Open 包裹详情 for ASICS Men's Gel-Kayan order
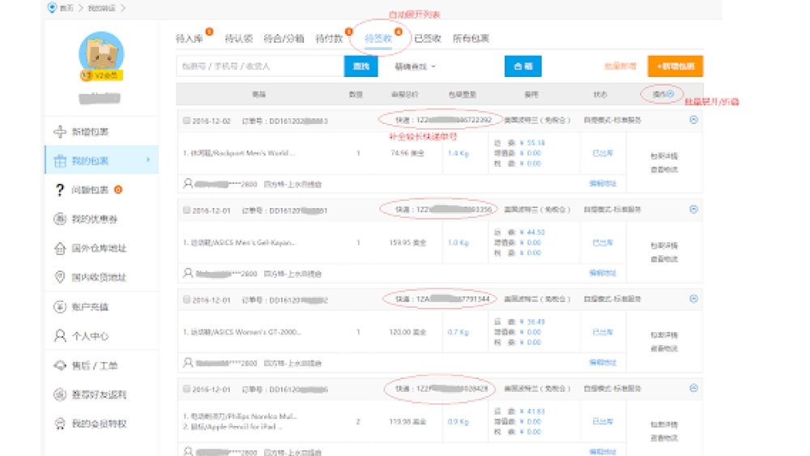Image resolution: width=810 pixels, height=456 pixels. pyautogui.click(x=664, y=245)
